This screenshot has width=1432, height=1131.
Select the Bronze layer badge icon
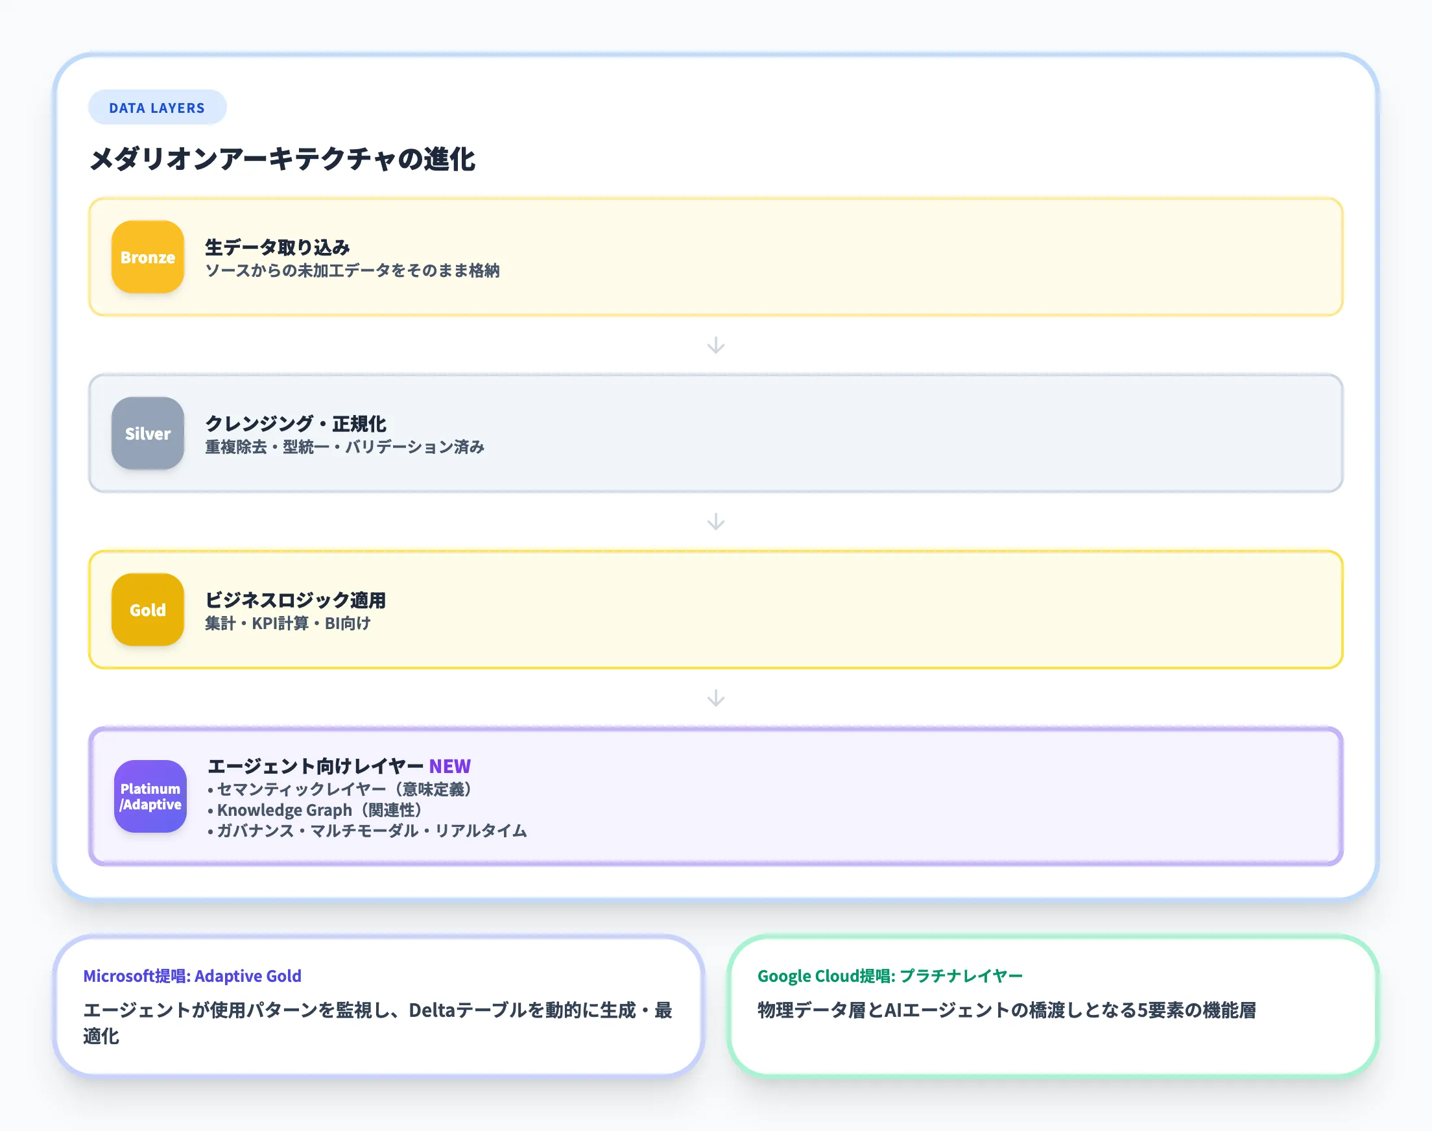(147, 257)
